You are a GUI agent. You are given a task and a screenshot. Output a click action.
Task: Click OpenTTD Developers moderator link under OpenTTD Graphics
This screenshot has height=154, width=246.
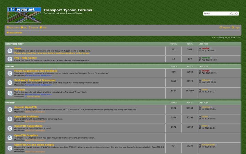tap(35, 140)
